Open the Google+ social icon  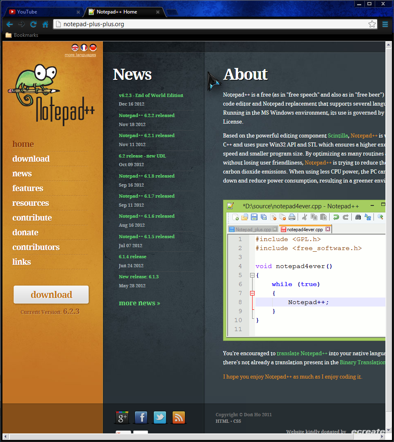pos(122,417)
